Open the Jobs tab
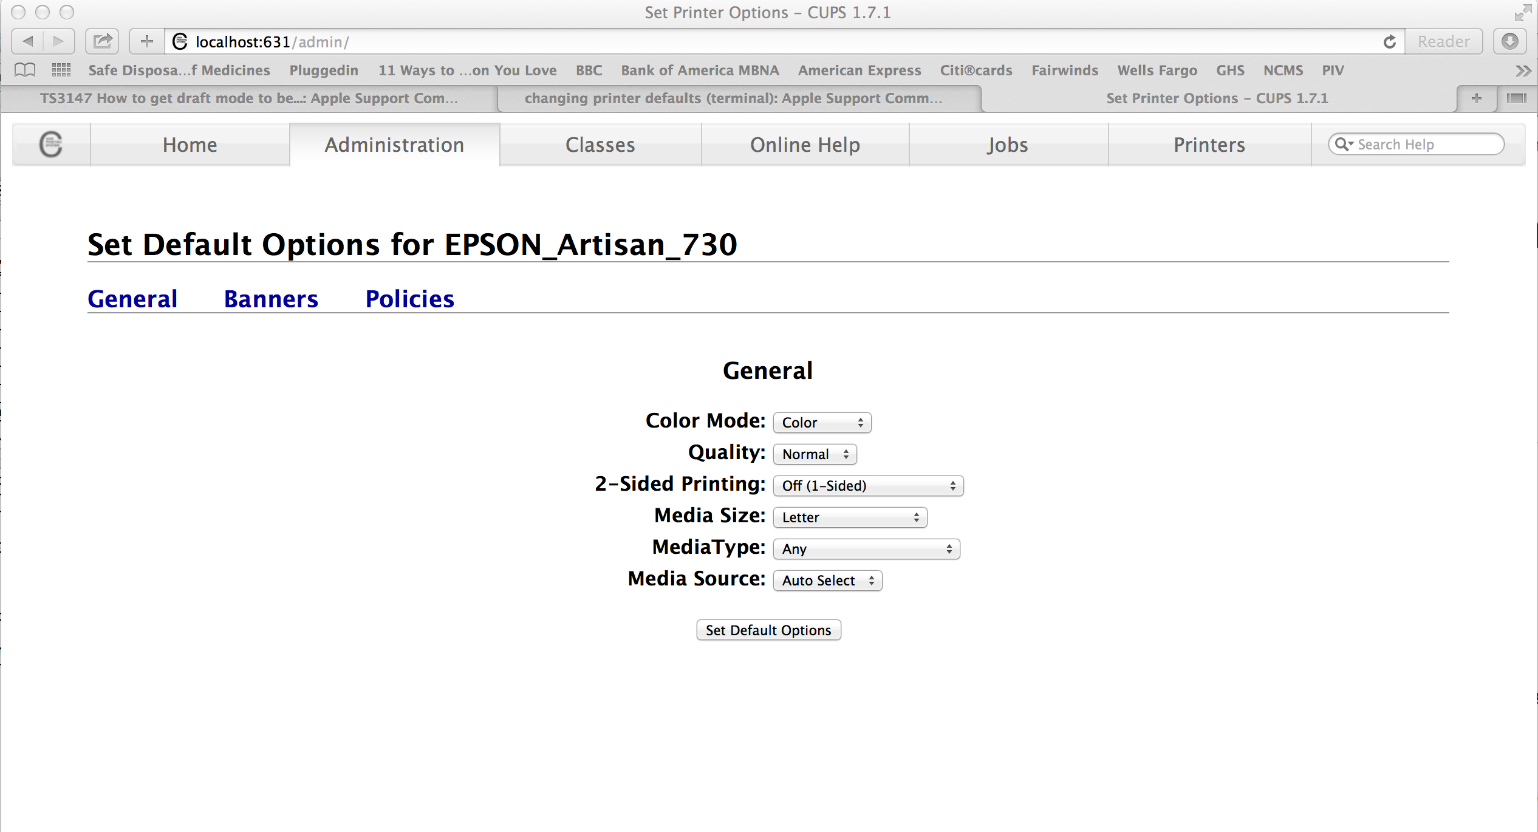Screen dimensions: 1538x832 click(x=1007, y=145)
